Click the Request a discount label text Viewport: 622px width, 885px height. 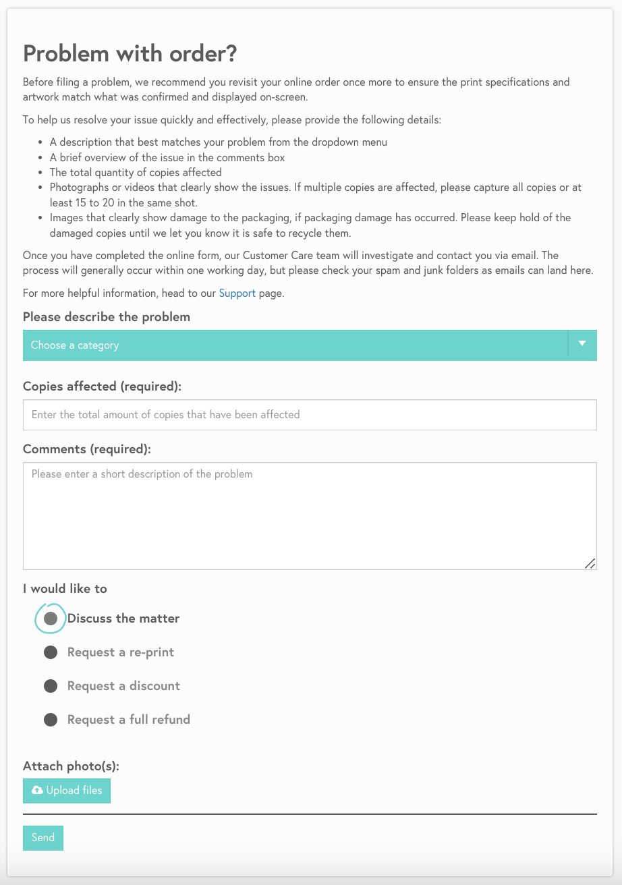click(123, 686)
